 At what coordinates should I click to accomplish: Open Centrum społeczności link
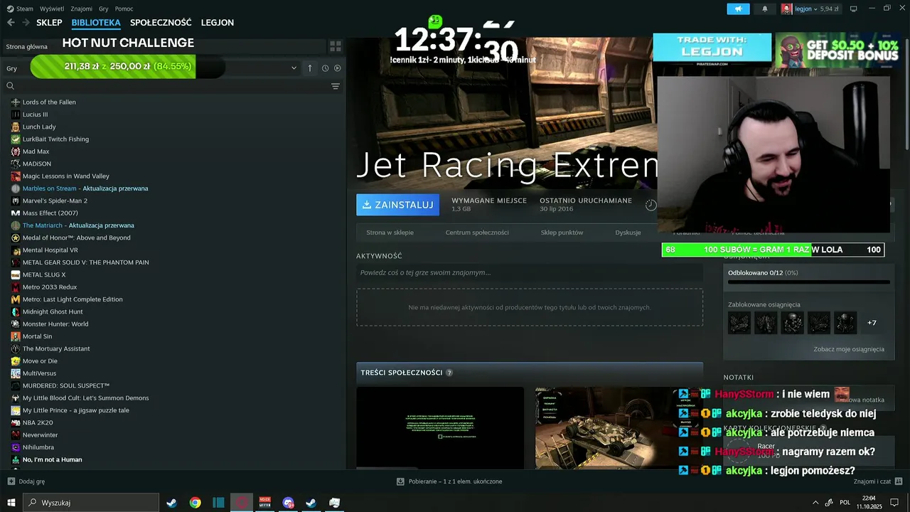click(x=477, y=233)
